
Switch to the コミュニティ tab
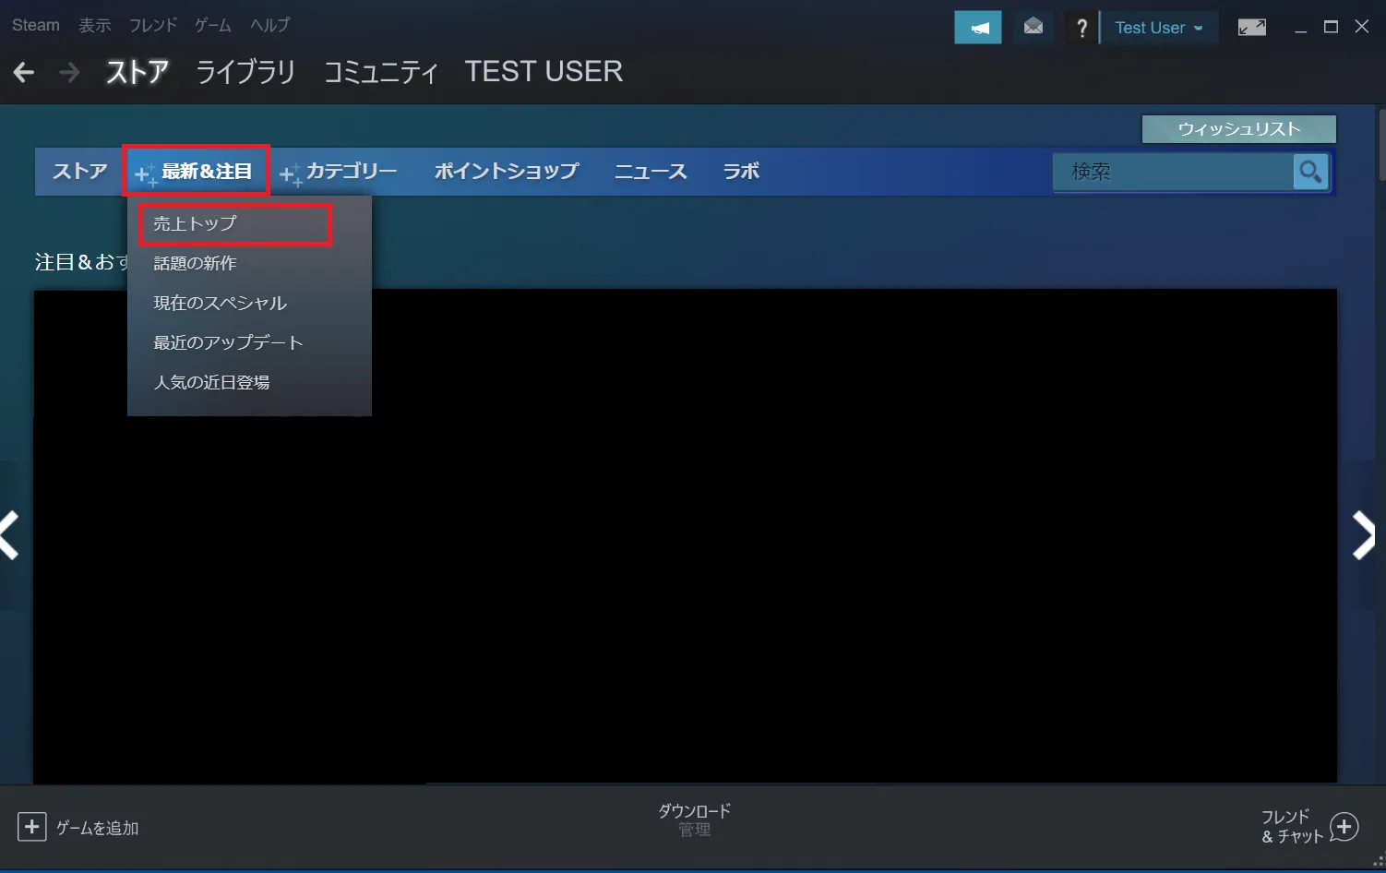click(380, 72)
